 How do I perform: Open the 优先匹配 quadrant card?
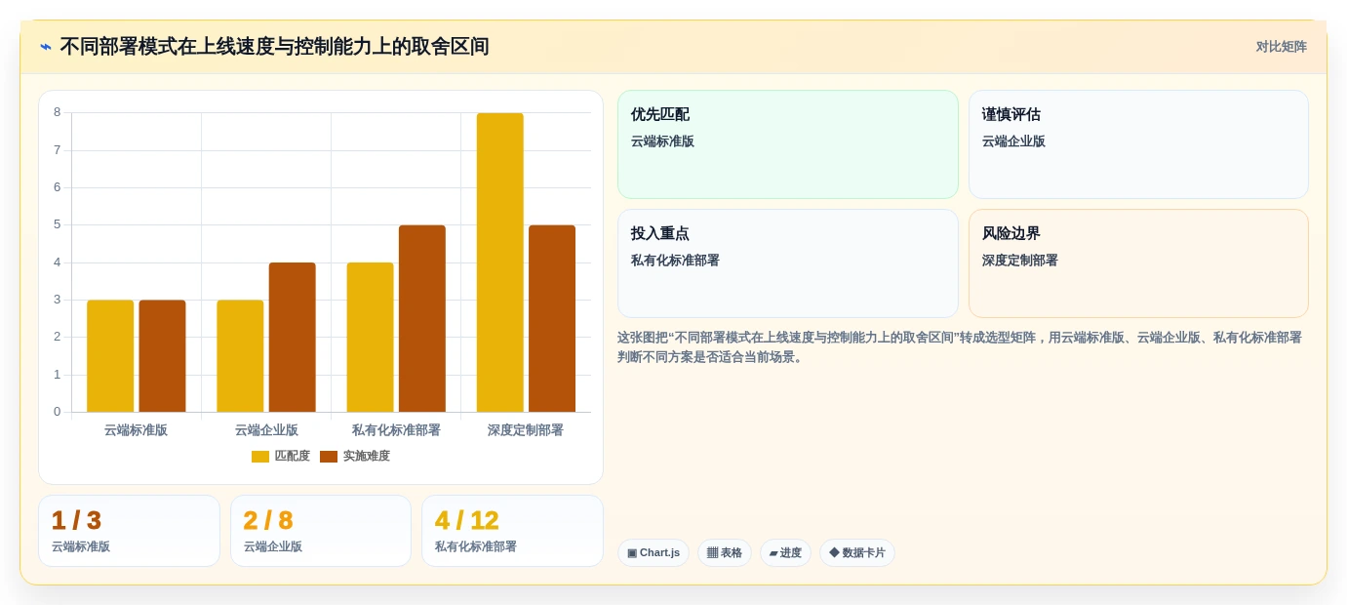pyautogui.click(x=788, y=144)
